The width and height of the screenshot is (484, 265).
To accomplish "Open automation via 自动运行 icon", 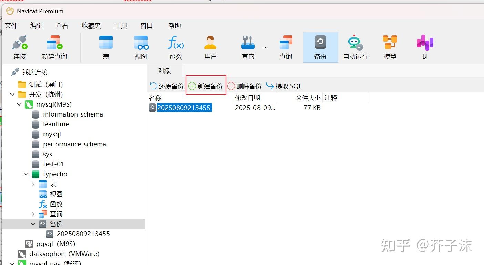I will point(355,46).
